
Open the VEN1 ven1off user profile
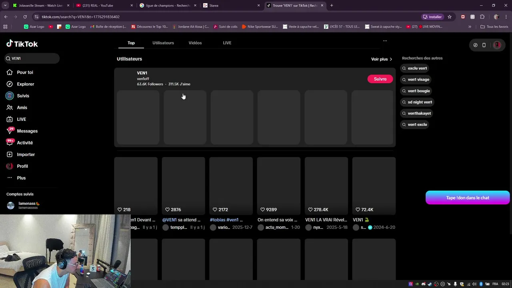[x=164, y=78]
